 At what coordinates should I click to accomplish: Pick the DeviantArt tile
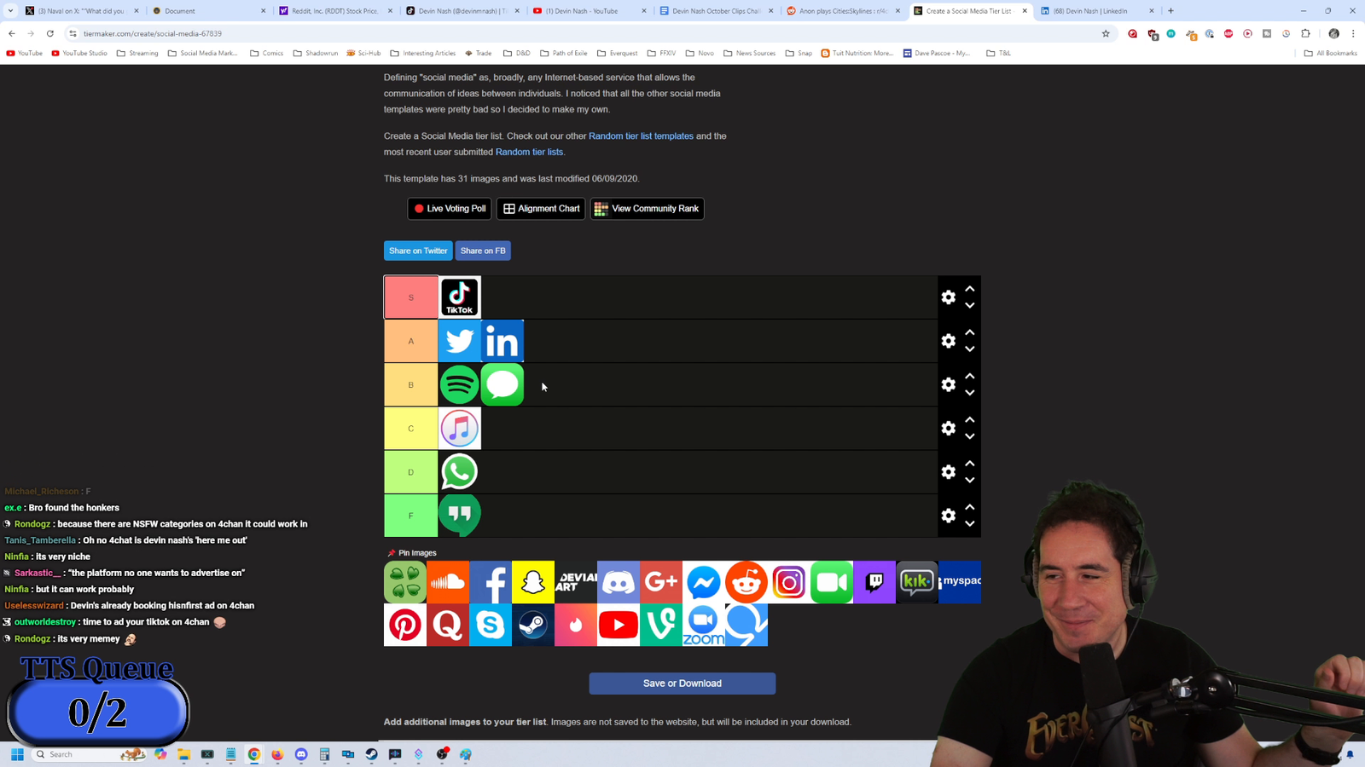[576, 582]
